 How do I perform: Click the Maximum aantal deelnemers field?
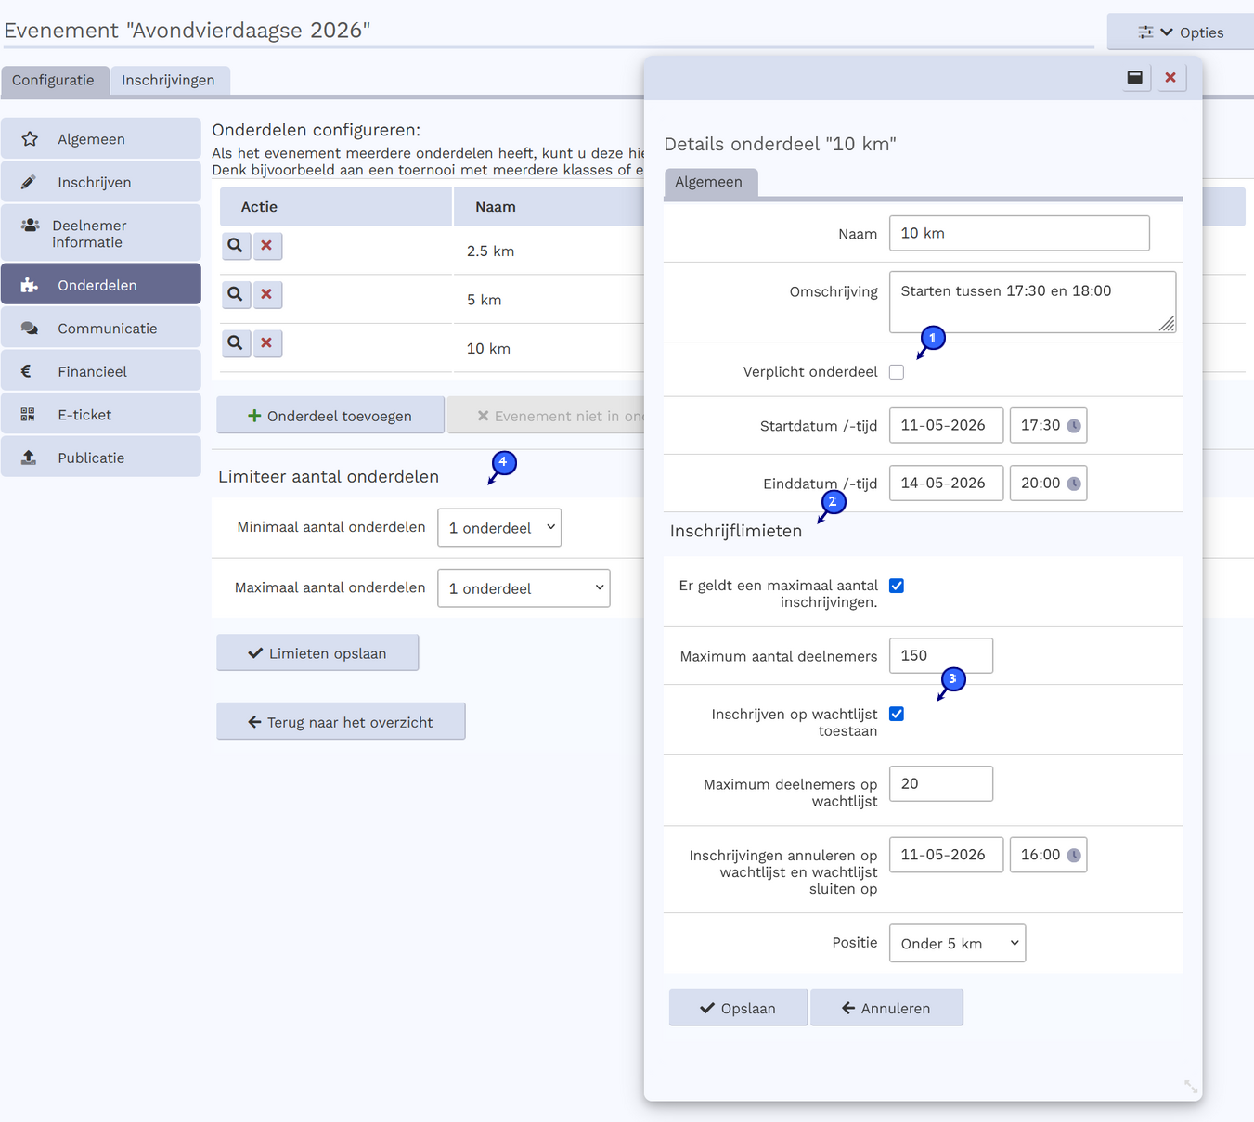click(940, 656)
